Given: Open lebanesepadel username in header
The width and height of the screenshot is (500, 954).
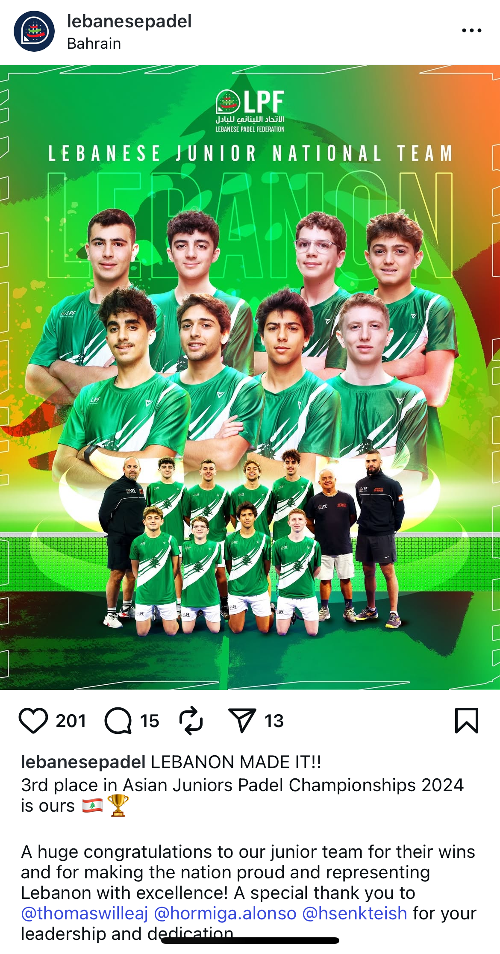Looking at the screenshot, I should tap(129, 21).
